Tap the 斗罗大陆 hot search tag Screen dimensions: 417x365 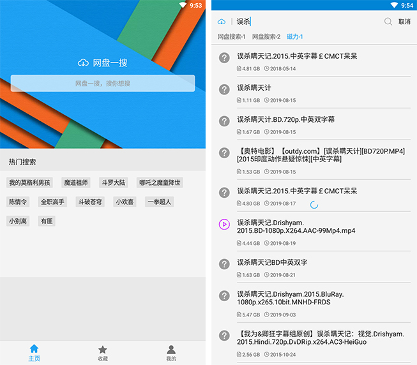click(114, 182)
